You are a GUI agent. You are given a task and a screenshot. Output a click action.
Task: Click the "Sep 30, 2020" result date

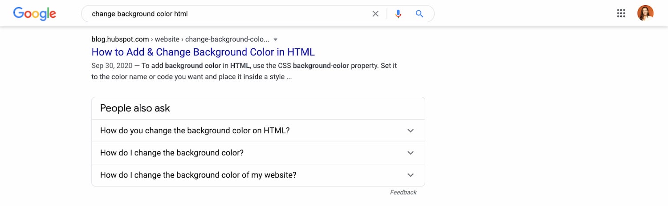click(x=113, y=66)
